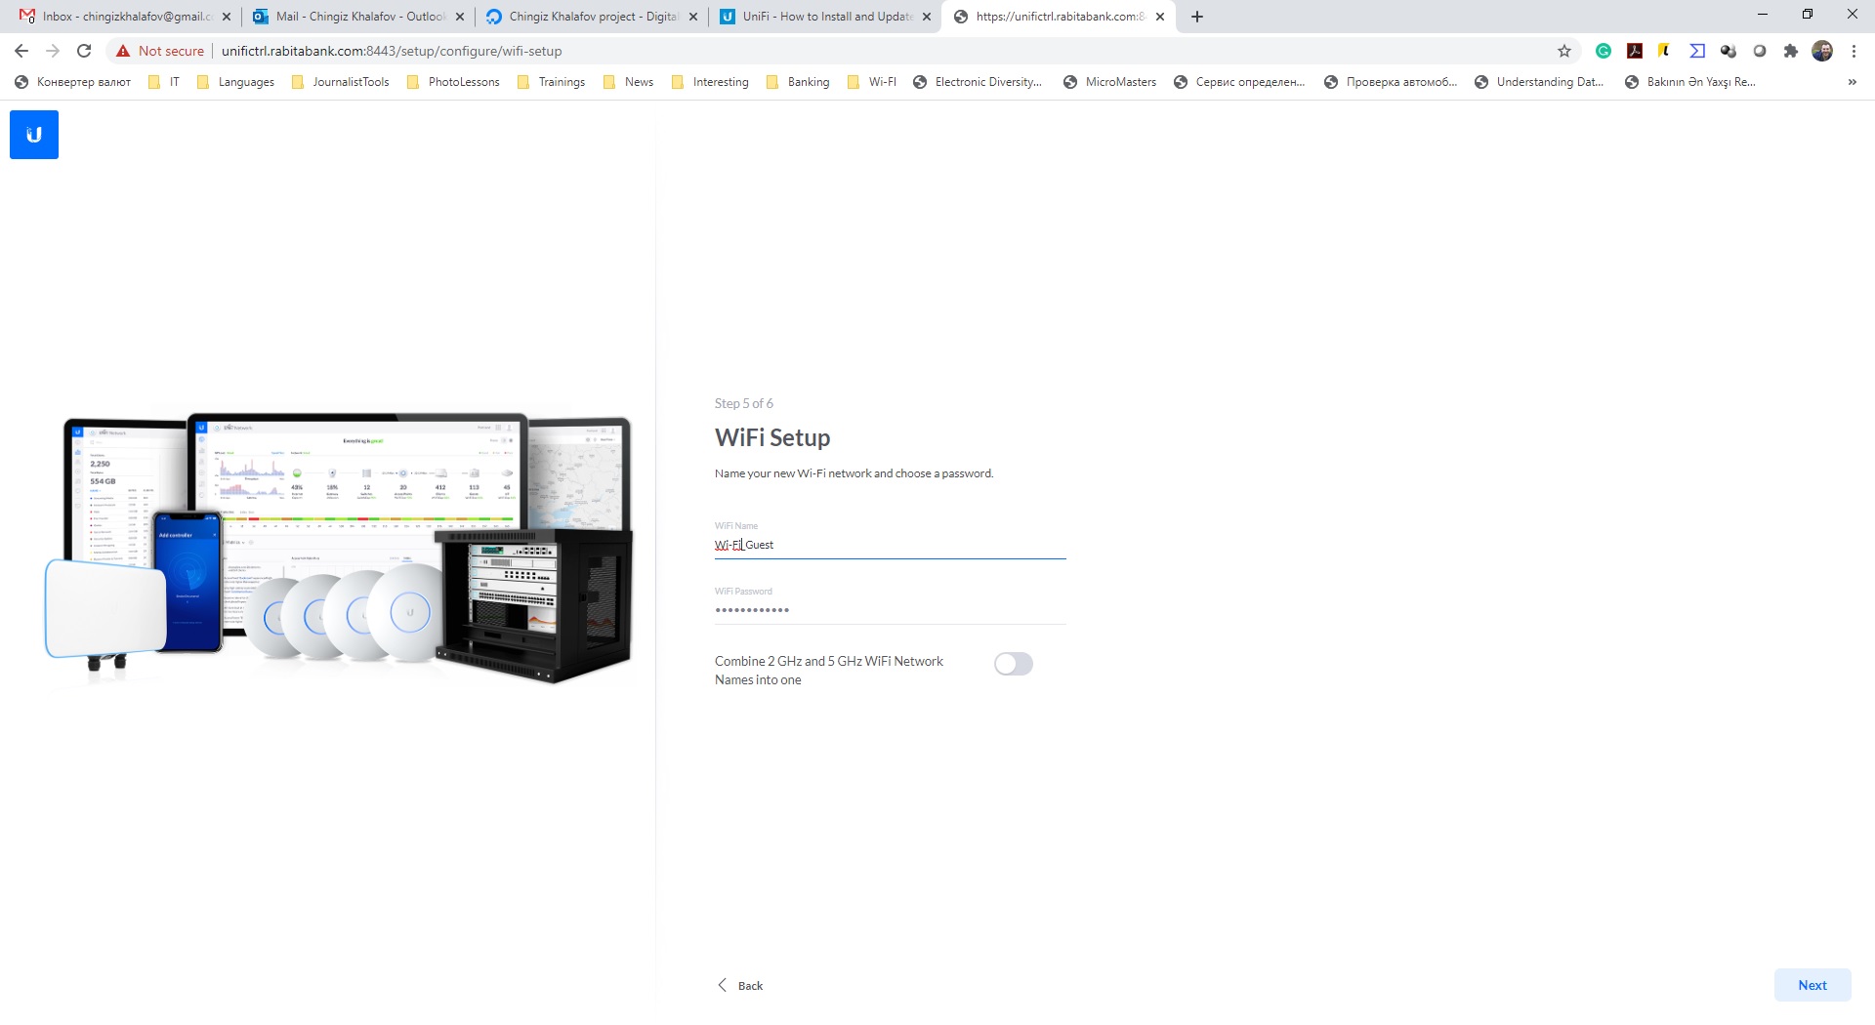The image size is (1875, 1025).
Task: Close the Gmail Inbox tab
Action: [x=227, y=17]
